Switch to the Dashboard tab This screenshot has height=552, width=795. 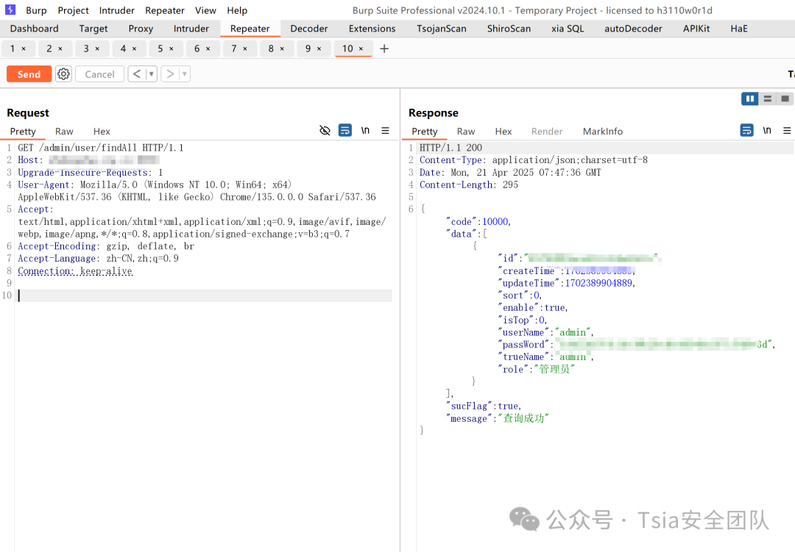34,29
